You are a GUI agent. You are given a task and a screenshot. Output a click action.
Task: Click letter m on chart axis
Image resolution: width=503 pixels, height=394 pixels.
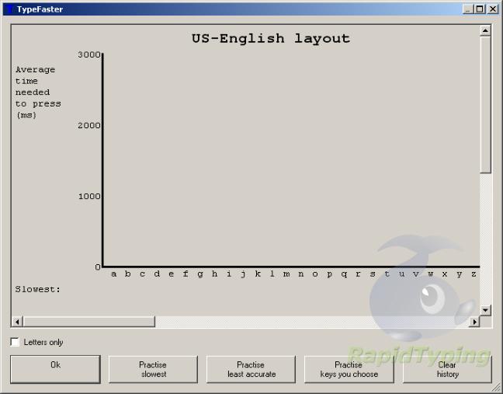(x=286, y=274)
